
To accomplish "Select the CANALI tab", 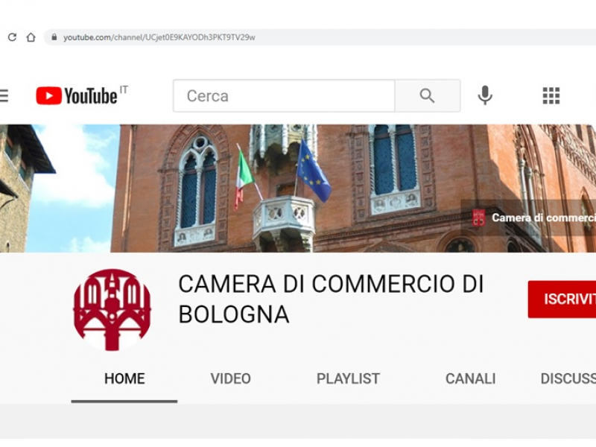I will (x=469, y=378).
